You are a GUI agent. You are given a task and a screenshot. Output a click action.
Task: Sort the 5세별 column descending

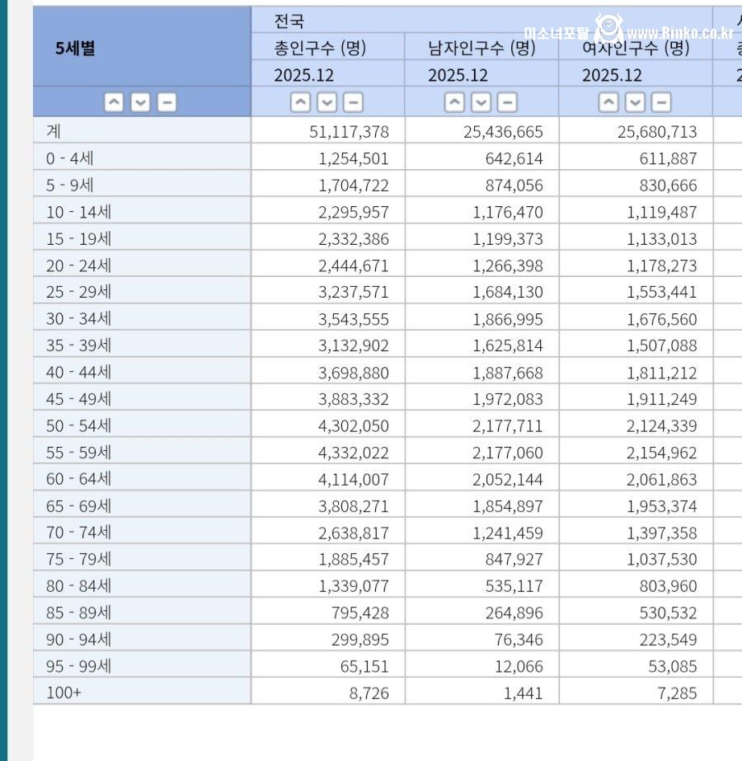[x=140, y=102]
